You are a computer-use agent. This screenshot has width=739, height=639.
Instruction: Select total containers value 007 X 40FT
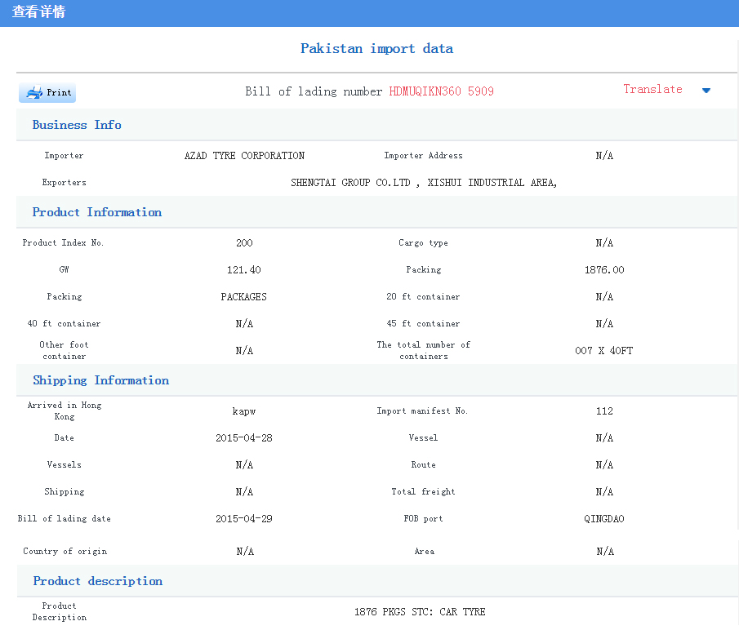click(603, 351)
